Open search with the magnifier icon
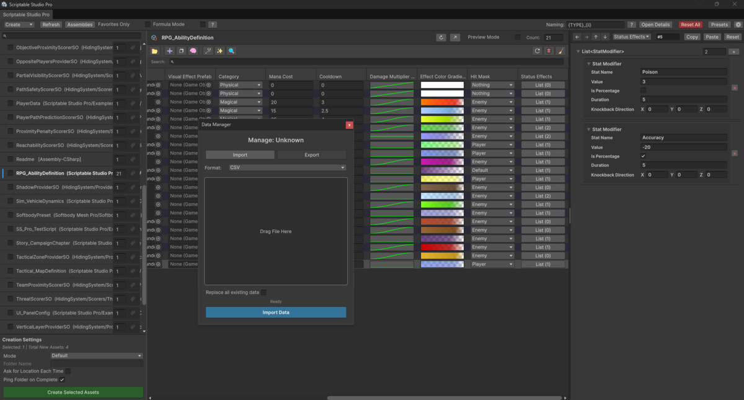The width and height of the screenshot is (744, 400). (231, 51)
